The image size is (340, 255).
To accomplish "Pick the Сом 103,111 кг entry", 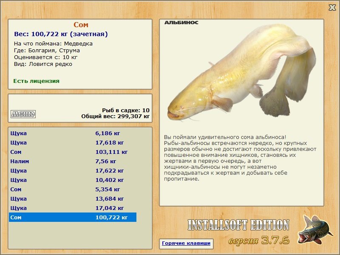I will (x=73, y=152).
